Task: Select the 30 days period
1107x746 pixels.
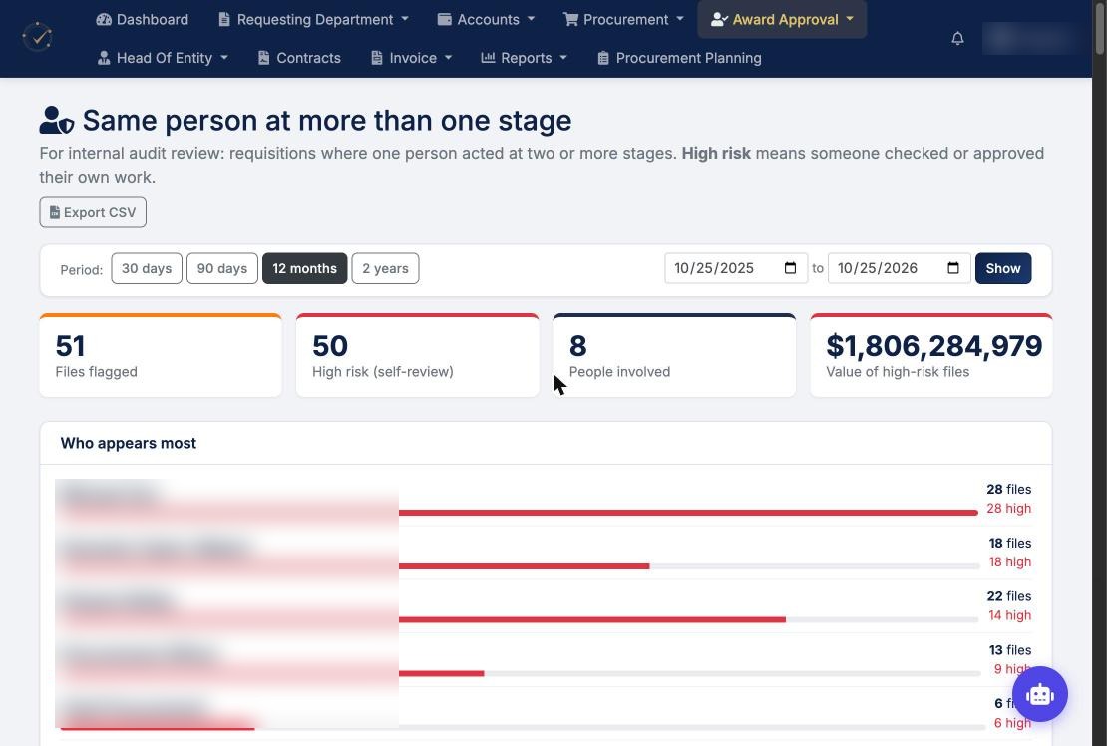Action: (147, 268)
